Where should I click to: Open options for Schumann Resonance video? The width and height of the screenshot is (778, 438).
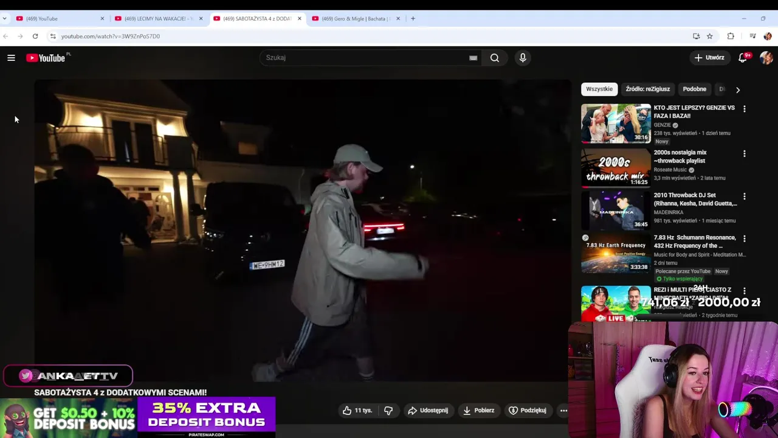[745, 238]
